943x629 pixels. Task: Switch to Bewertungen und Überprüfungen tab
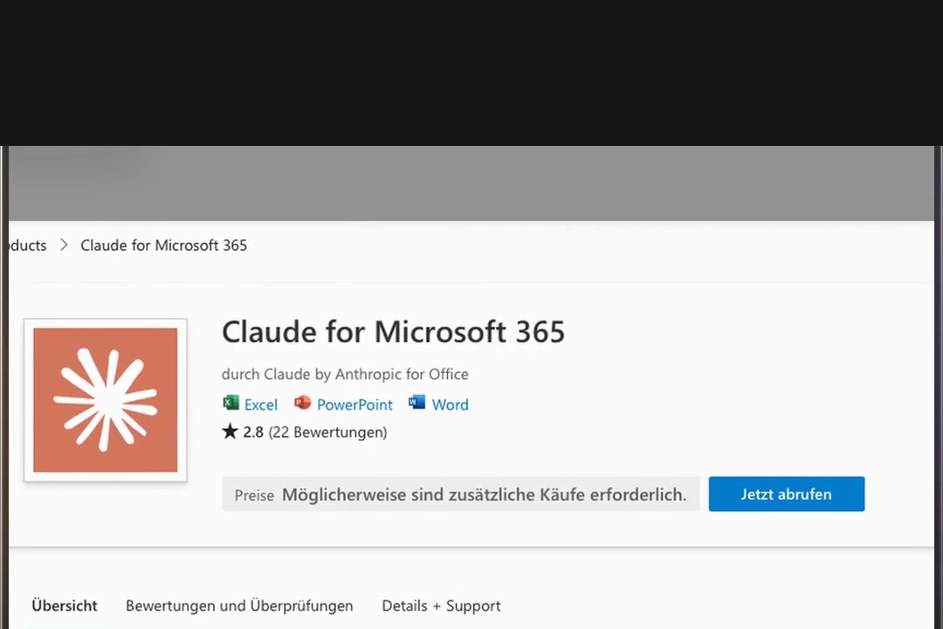pyautogui.click(x=239, y=605)
